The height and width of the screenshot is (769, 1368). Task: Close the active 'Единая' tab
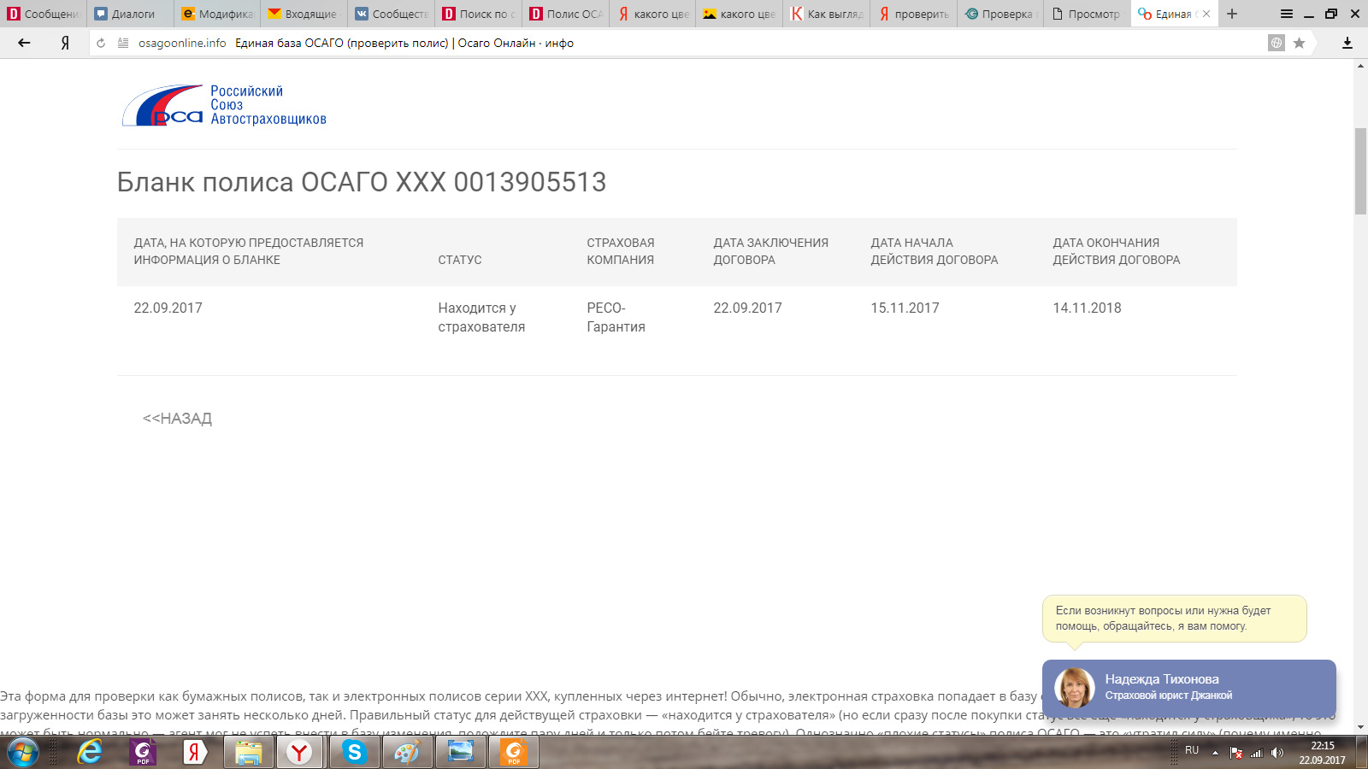[1206, 14]
